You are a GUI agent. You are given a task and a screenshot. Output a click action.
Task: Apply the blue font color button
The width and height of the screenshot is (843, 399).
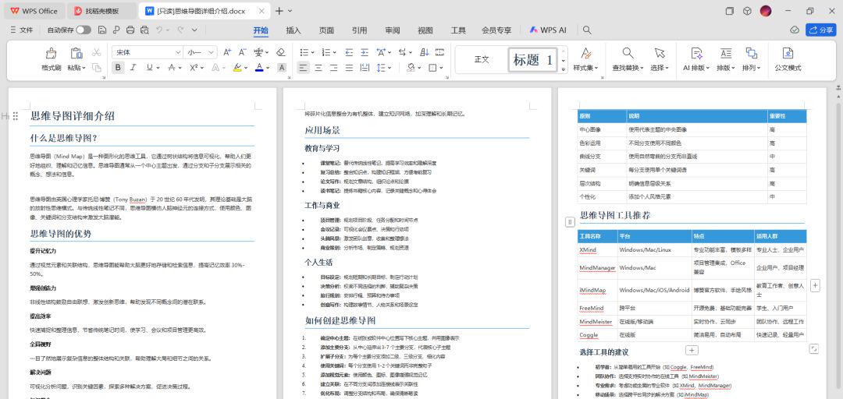pos(260,68)
